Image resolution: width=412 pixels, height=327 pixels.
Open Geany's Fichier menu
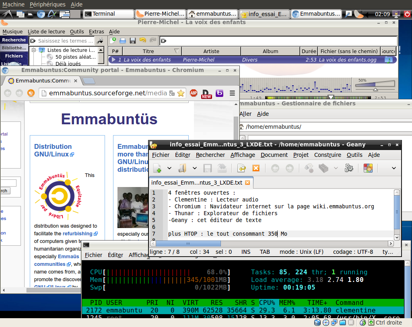tap(161, 155)
